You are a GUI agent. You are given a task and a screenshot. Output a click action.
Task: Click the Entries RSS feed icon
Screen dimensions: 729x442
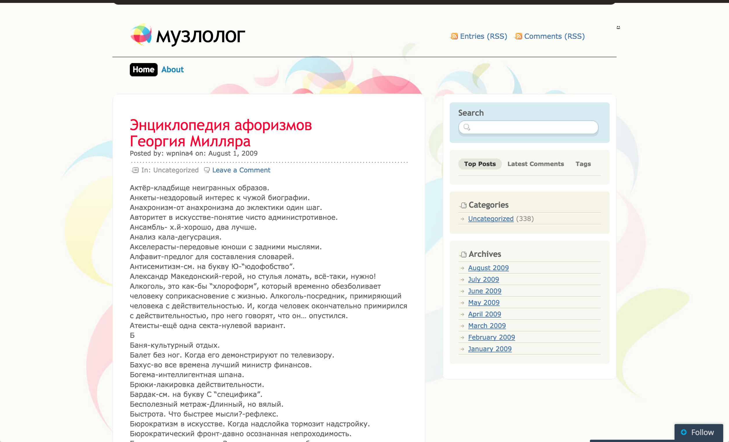(x=454, y=36)
